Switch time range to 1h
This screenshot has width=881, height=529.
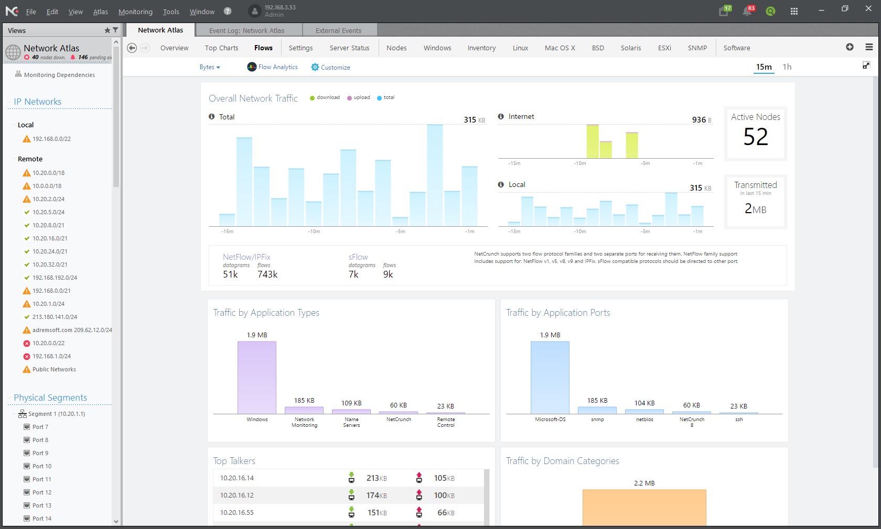tap(787, 67)
